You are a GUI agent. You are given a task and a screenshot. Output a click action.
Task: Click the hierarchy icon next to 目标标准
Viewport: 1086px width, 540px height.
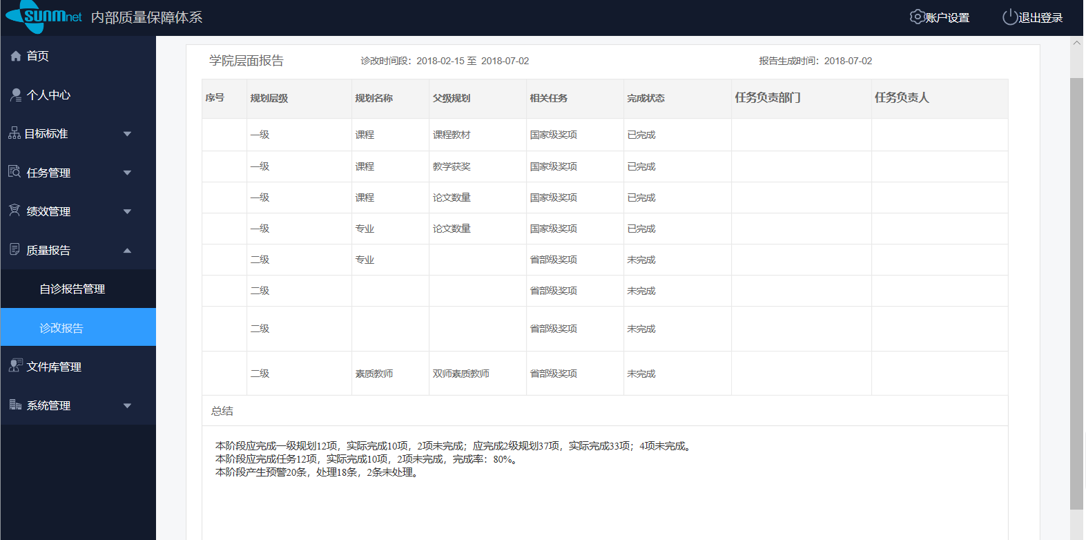click(x=14, y=133)
